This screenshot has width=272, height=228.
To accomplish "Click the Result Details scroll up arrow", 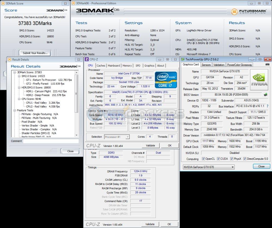I will point(76,72).
